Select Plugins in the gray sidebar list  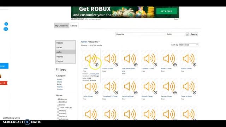(65, 61)
